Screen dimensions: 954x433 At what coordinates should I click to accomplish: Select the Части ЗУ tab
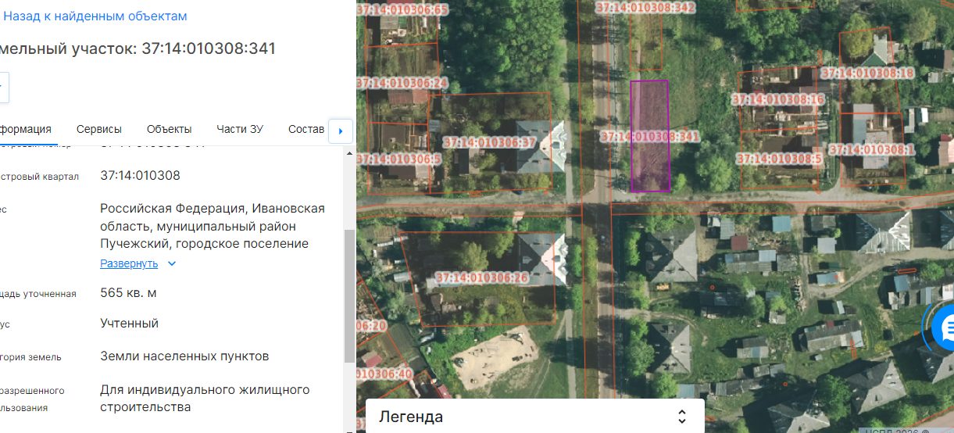240,130
